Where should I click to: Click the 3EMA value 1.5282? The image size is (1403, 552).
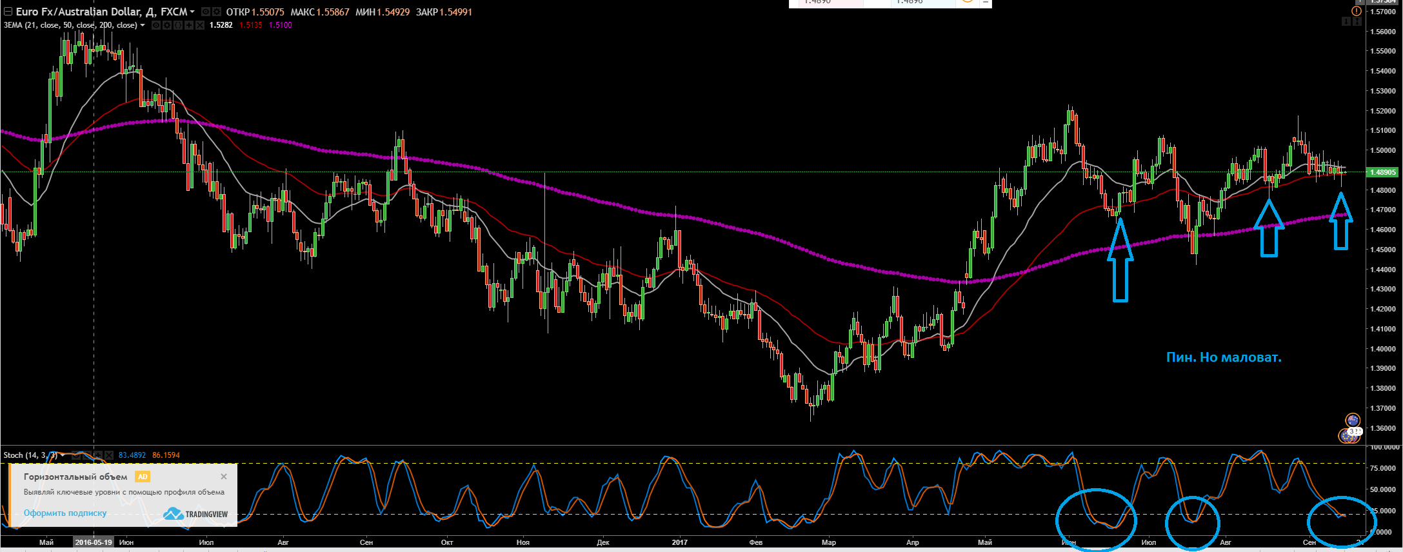click(x=221, y=25)
